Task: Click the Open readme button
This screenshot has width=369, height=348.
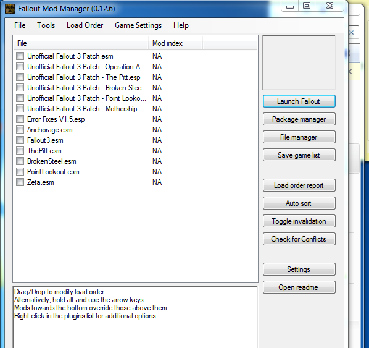Action: coord(299,287)
